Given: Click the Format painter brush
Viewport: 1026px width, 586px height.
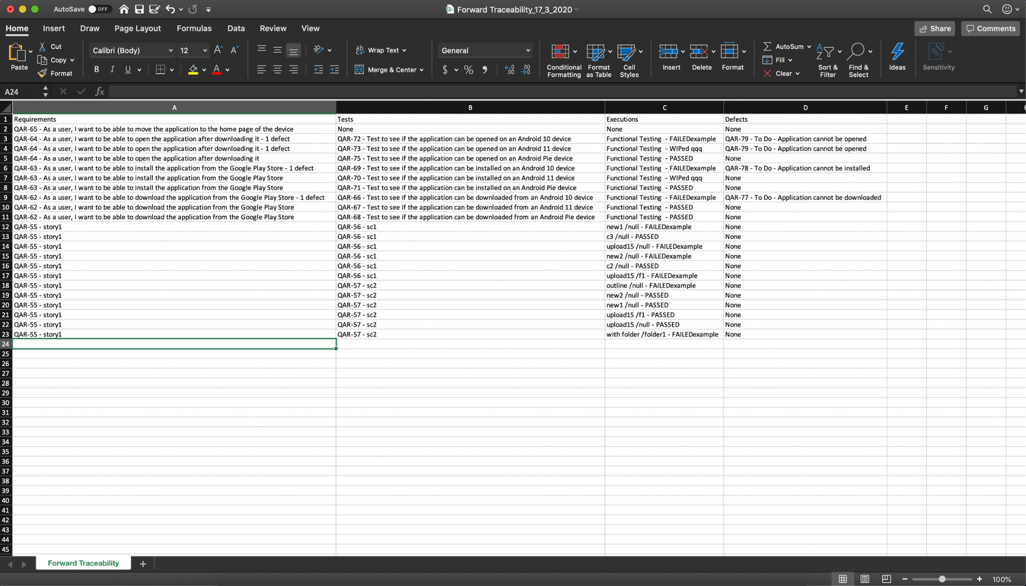Looking at the screenshot, I should coord(43,73).
